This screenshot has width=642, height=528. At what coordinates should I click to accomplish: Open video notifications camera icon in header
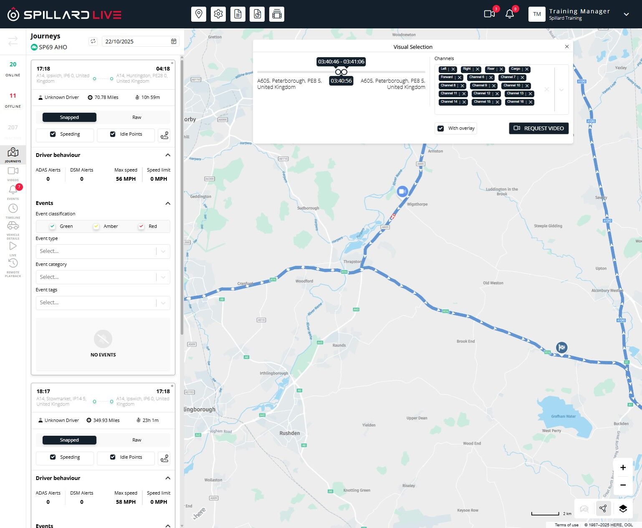pyautogui.click(x=489, y=14)
